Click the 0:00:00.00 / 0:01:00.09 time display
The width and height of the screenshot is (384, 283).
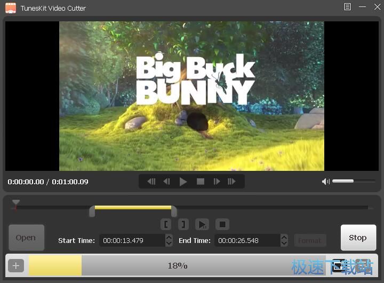click(x=48, y=182)
